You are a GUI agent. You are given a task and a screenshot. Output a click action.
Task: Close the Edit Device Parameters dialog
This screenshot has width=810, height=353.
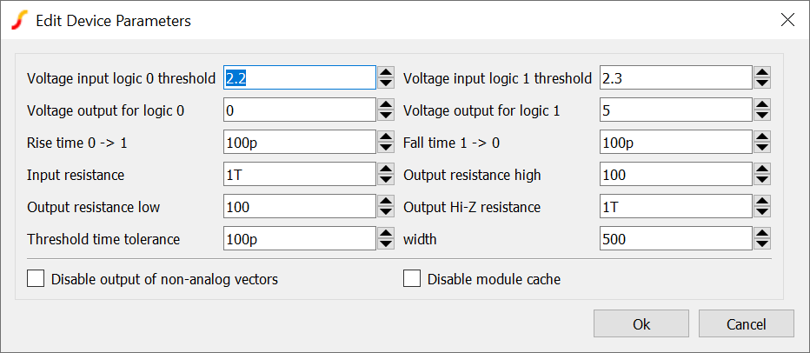tap(787, 20)
